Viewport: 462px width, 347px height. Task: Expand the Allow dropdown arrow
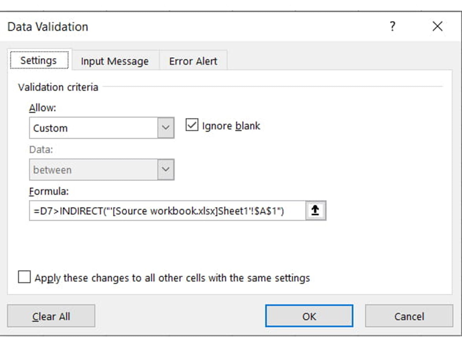166,128
